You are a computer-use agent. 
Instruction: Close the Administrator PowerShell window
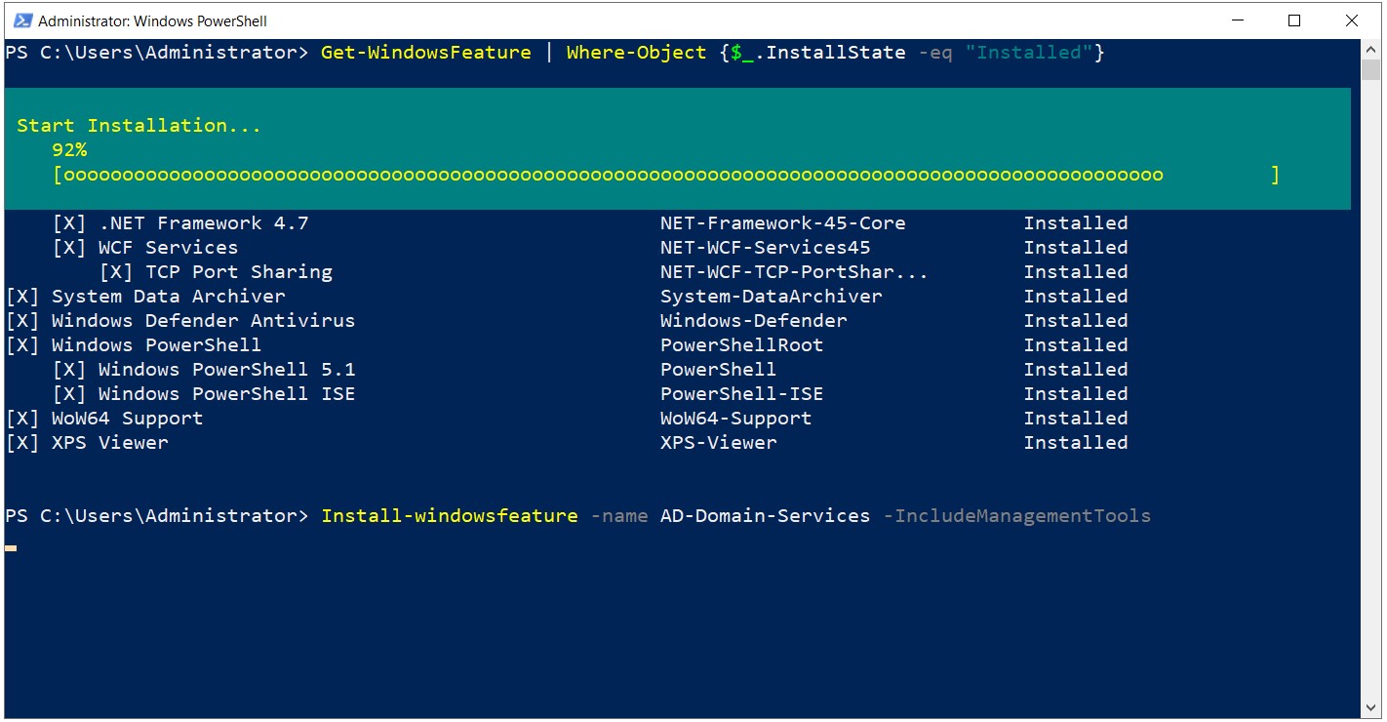coord(1352,20)
